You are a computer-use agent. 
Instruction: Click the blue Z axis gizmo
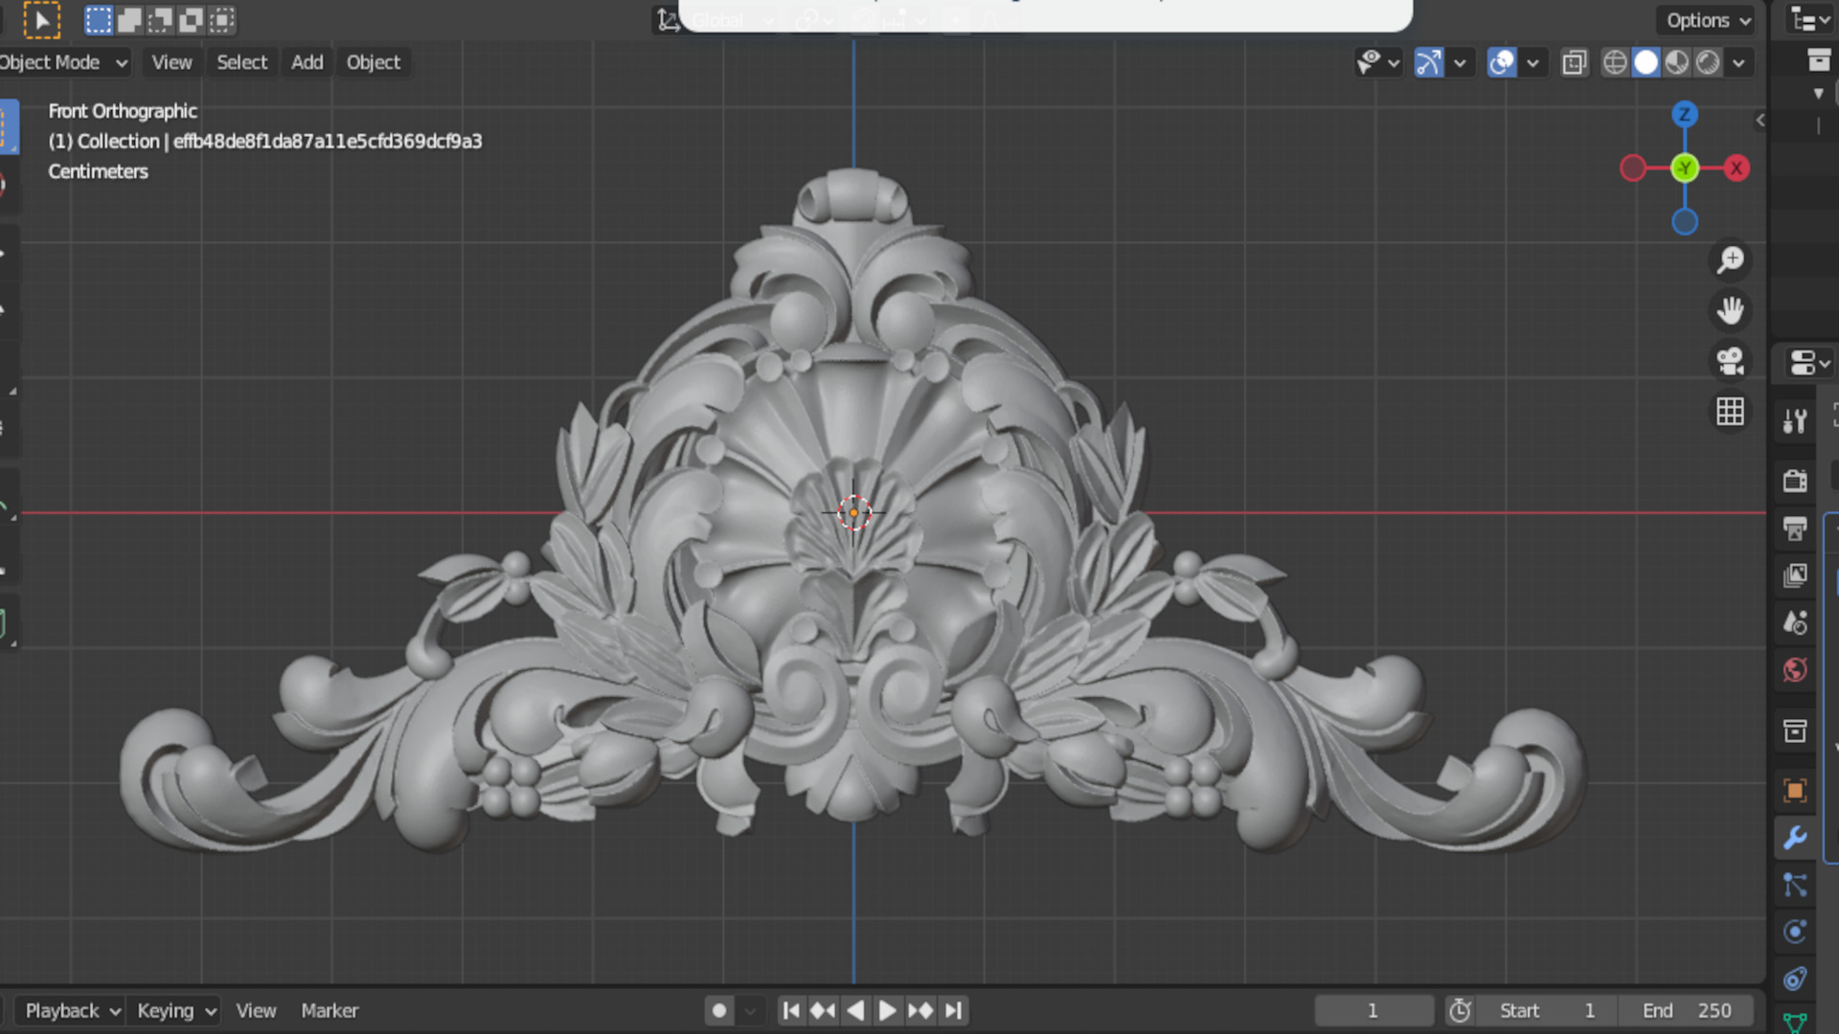point(1685,115)
